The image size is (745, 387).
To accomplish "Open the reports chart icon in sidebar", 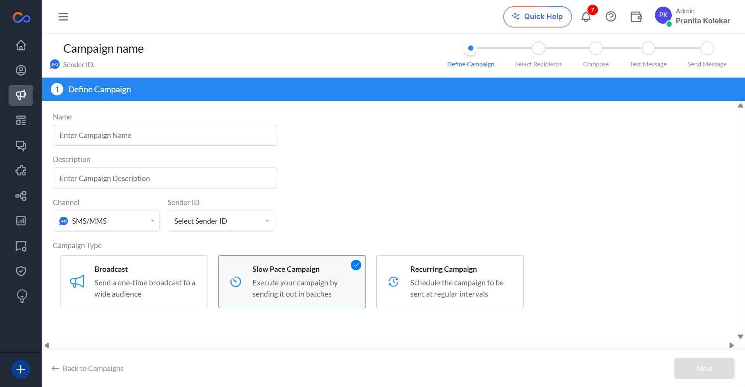I will (x=21, y=221).
